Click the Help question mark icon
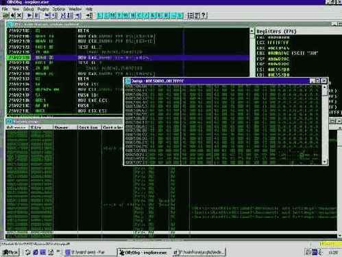The width and height of the screenshot is (342, 257). click(x=204, y=16)
